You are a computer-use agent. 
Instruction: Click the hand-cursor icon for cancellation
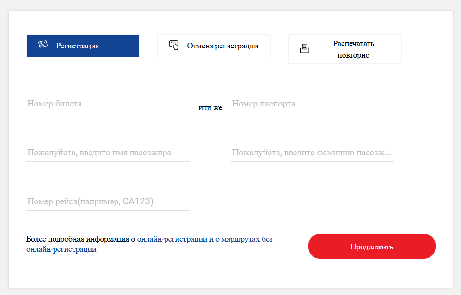coord(174,45)
